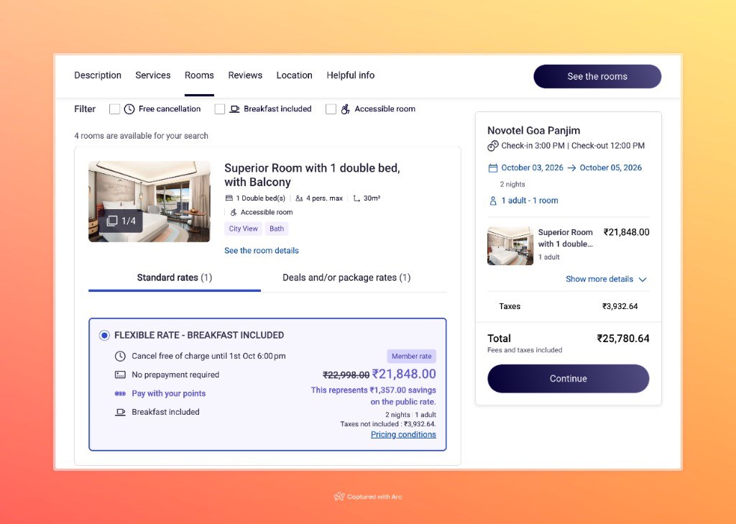This screenshot has height=524, width=736.
Task: Click the card icon beside No prepayment required
Action: tap(120, 374)
